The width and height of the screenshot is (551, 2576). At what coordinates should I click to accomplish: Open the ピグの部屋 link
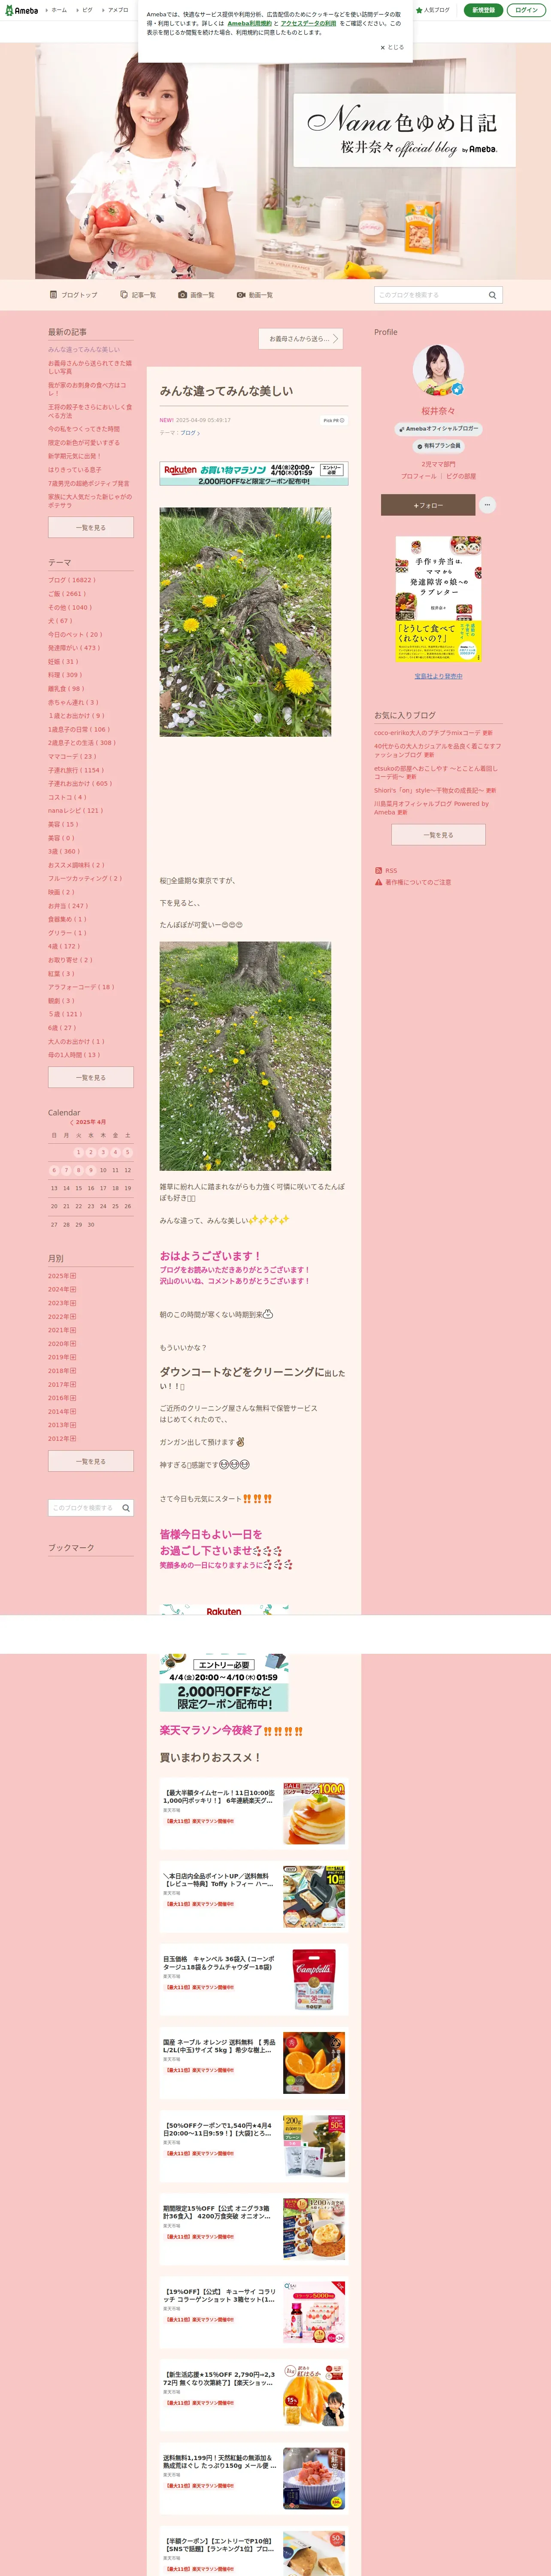coord(461,476)
